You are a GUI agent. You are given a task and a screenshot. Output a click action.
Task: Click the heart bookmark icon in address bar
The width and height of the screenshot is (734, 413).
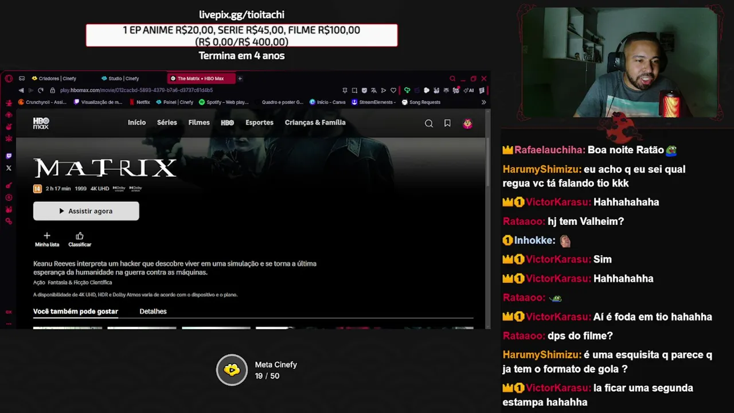coord(393,90)
